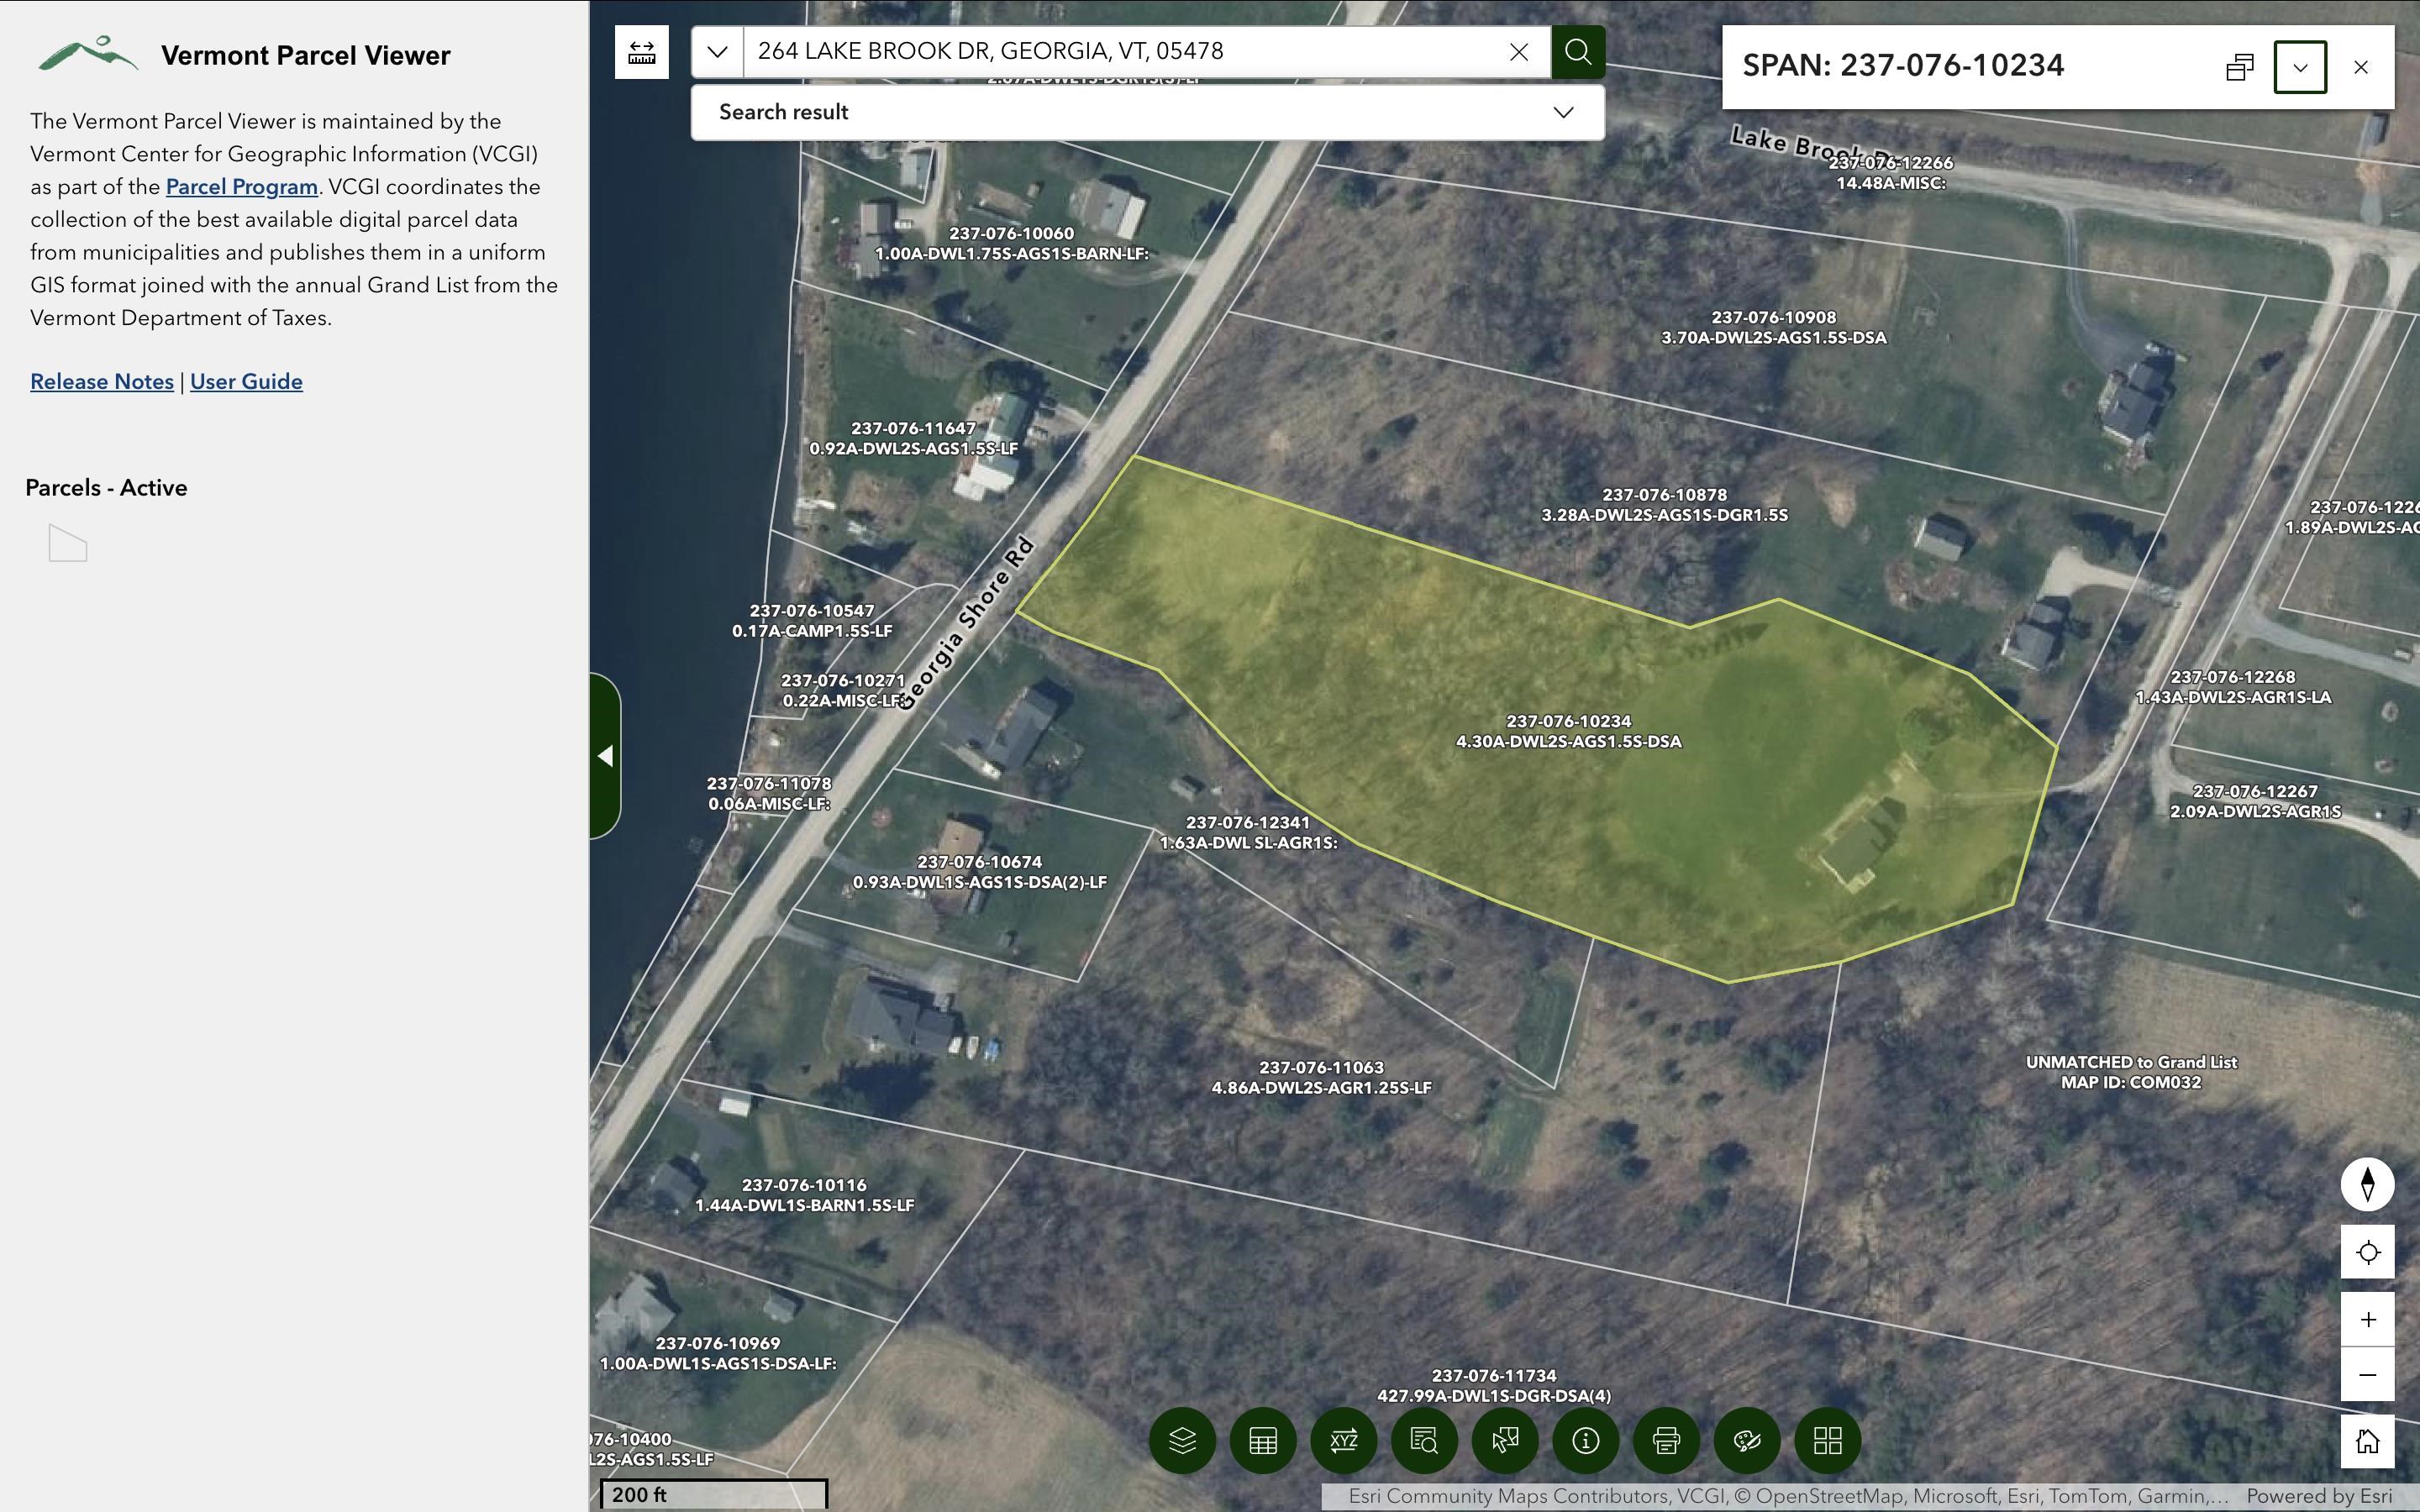The height and width of the screenshot is (1512, 2420).
Task: Activate the parcel select tool
Action: click(x=1505, y=1440)
